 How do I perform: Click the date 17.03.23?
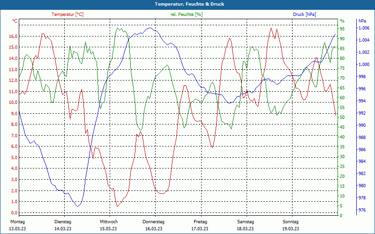pyautogui.click(x=200, y=229)
